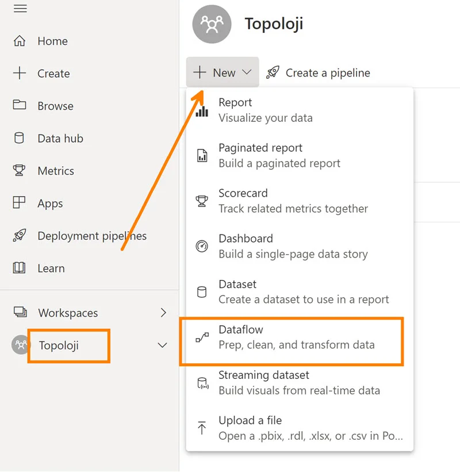Image resolution: width=460 pixels, height=472 pixels.
Task: Click Create a pipeline button
Action: [x=318, y=72]
